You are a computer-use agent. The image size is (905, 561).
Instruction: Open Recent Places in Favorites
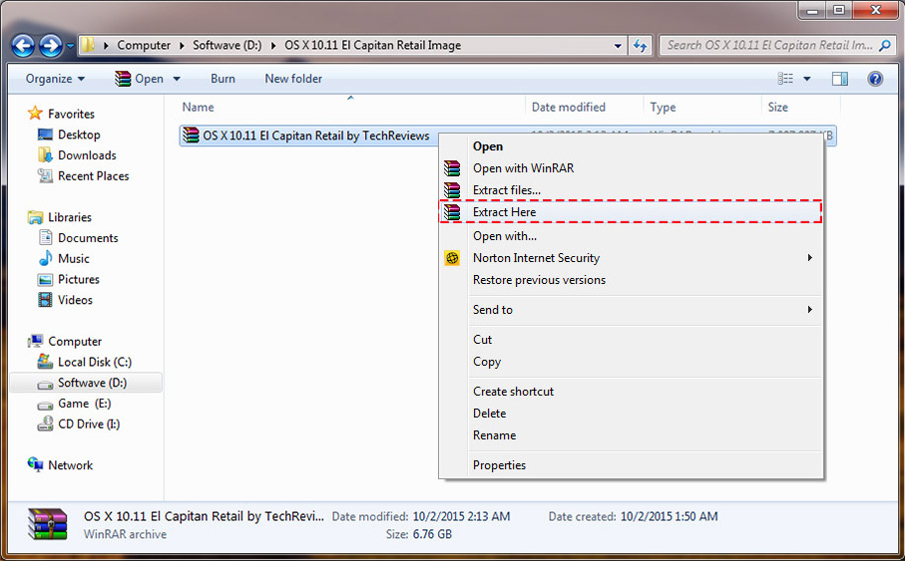[94, 175]
